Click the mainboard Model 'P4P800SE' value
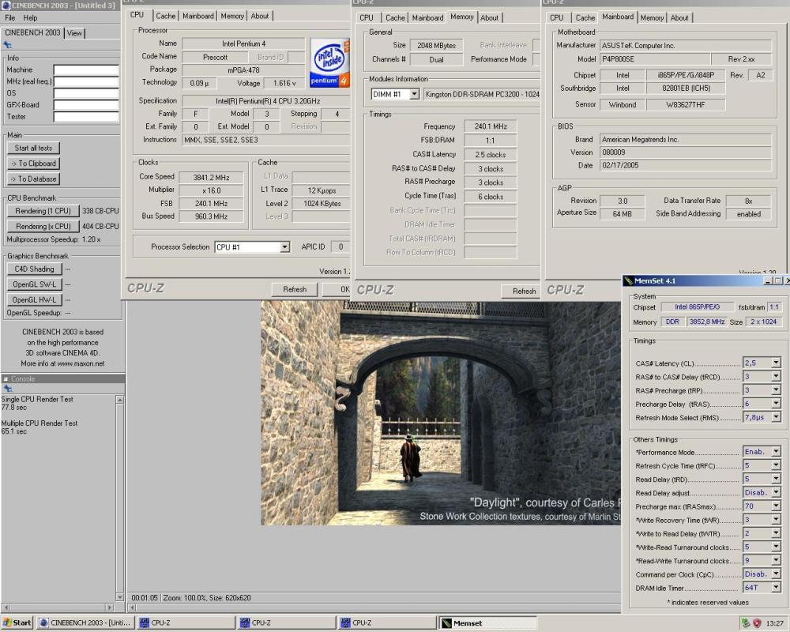The width and height of the screenshot is (790, 632). [654, 59]
